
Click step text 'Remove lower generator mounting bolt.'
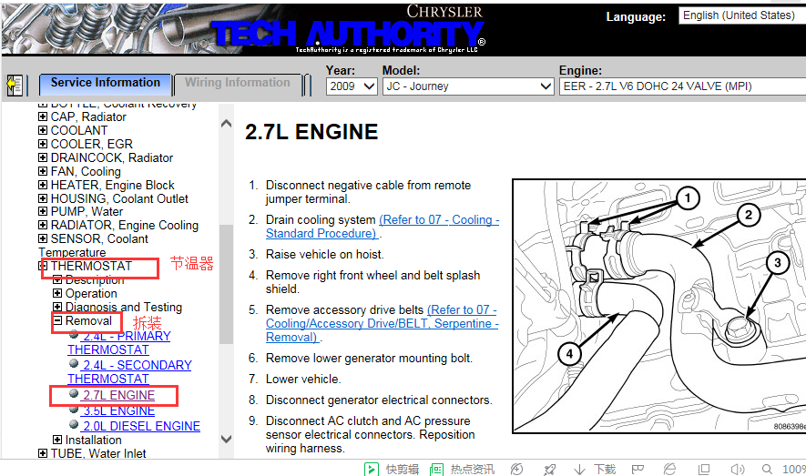click(369, 358)
